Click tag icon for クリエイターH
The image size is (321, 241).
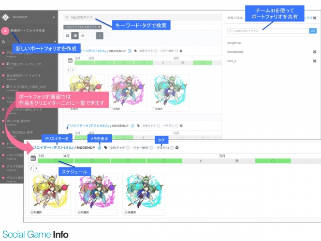(x=138, y=125)
